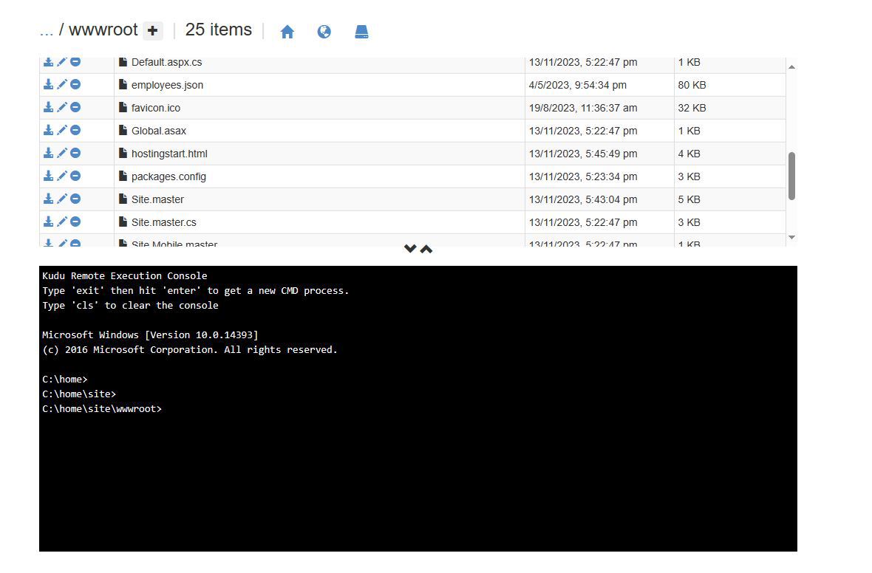
Task: Edit favicon.ico file
Action: tap(62, 107)
